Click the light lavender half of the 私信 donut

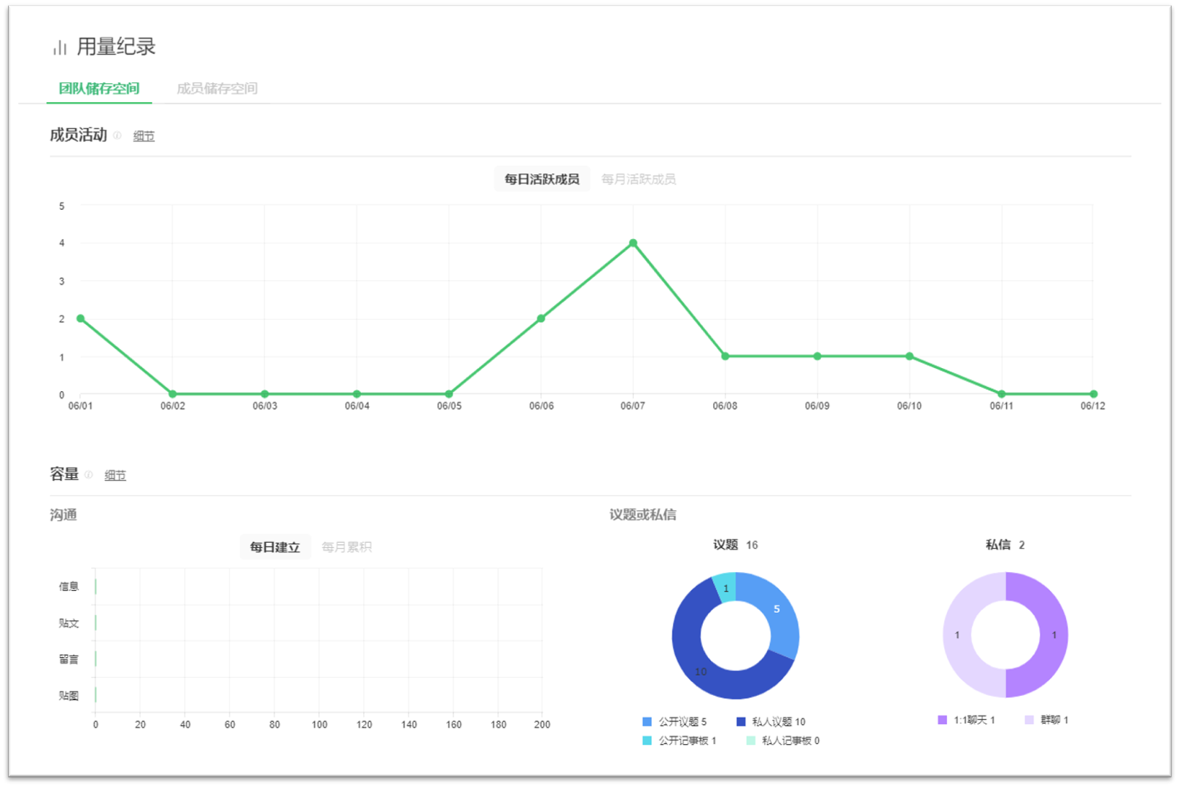point(958,635)
